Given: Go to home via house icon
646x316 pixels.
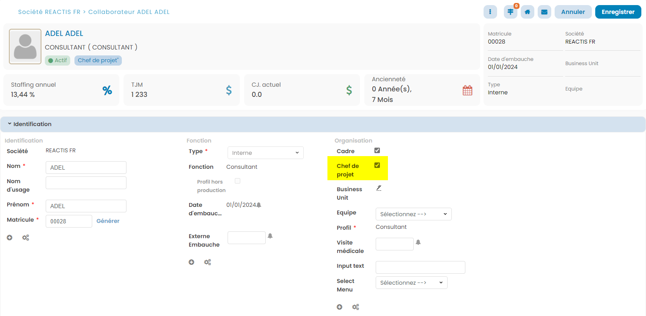Looking at the screenshot, I should (527, 12).
